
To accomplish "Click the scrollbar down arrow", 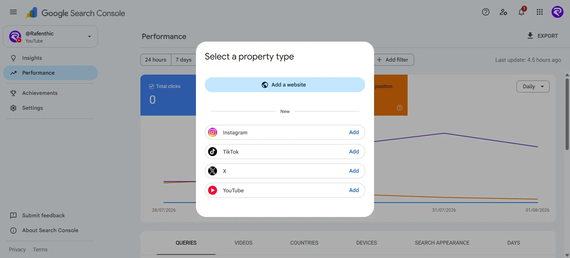I will 567,255.
